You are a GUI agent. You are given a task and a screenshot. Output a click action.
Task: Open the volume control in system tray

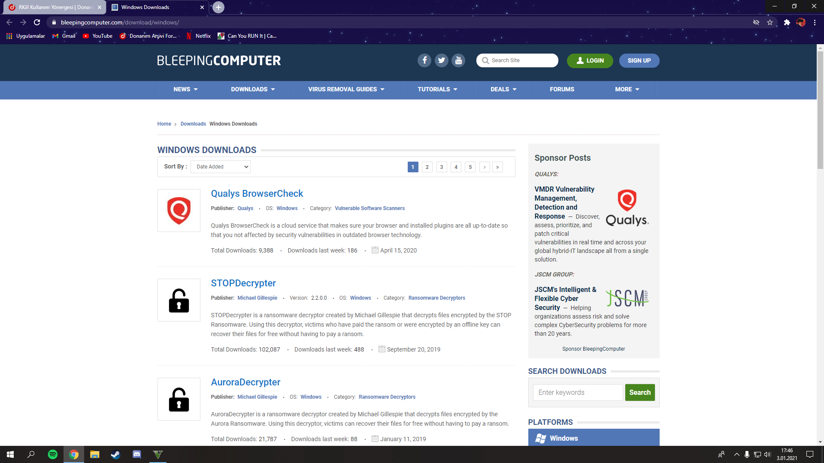(x=767, y=454)
